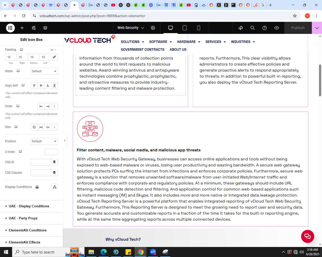Open SERVICES nav menu

[216, 42]
